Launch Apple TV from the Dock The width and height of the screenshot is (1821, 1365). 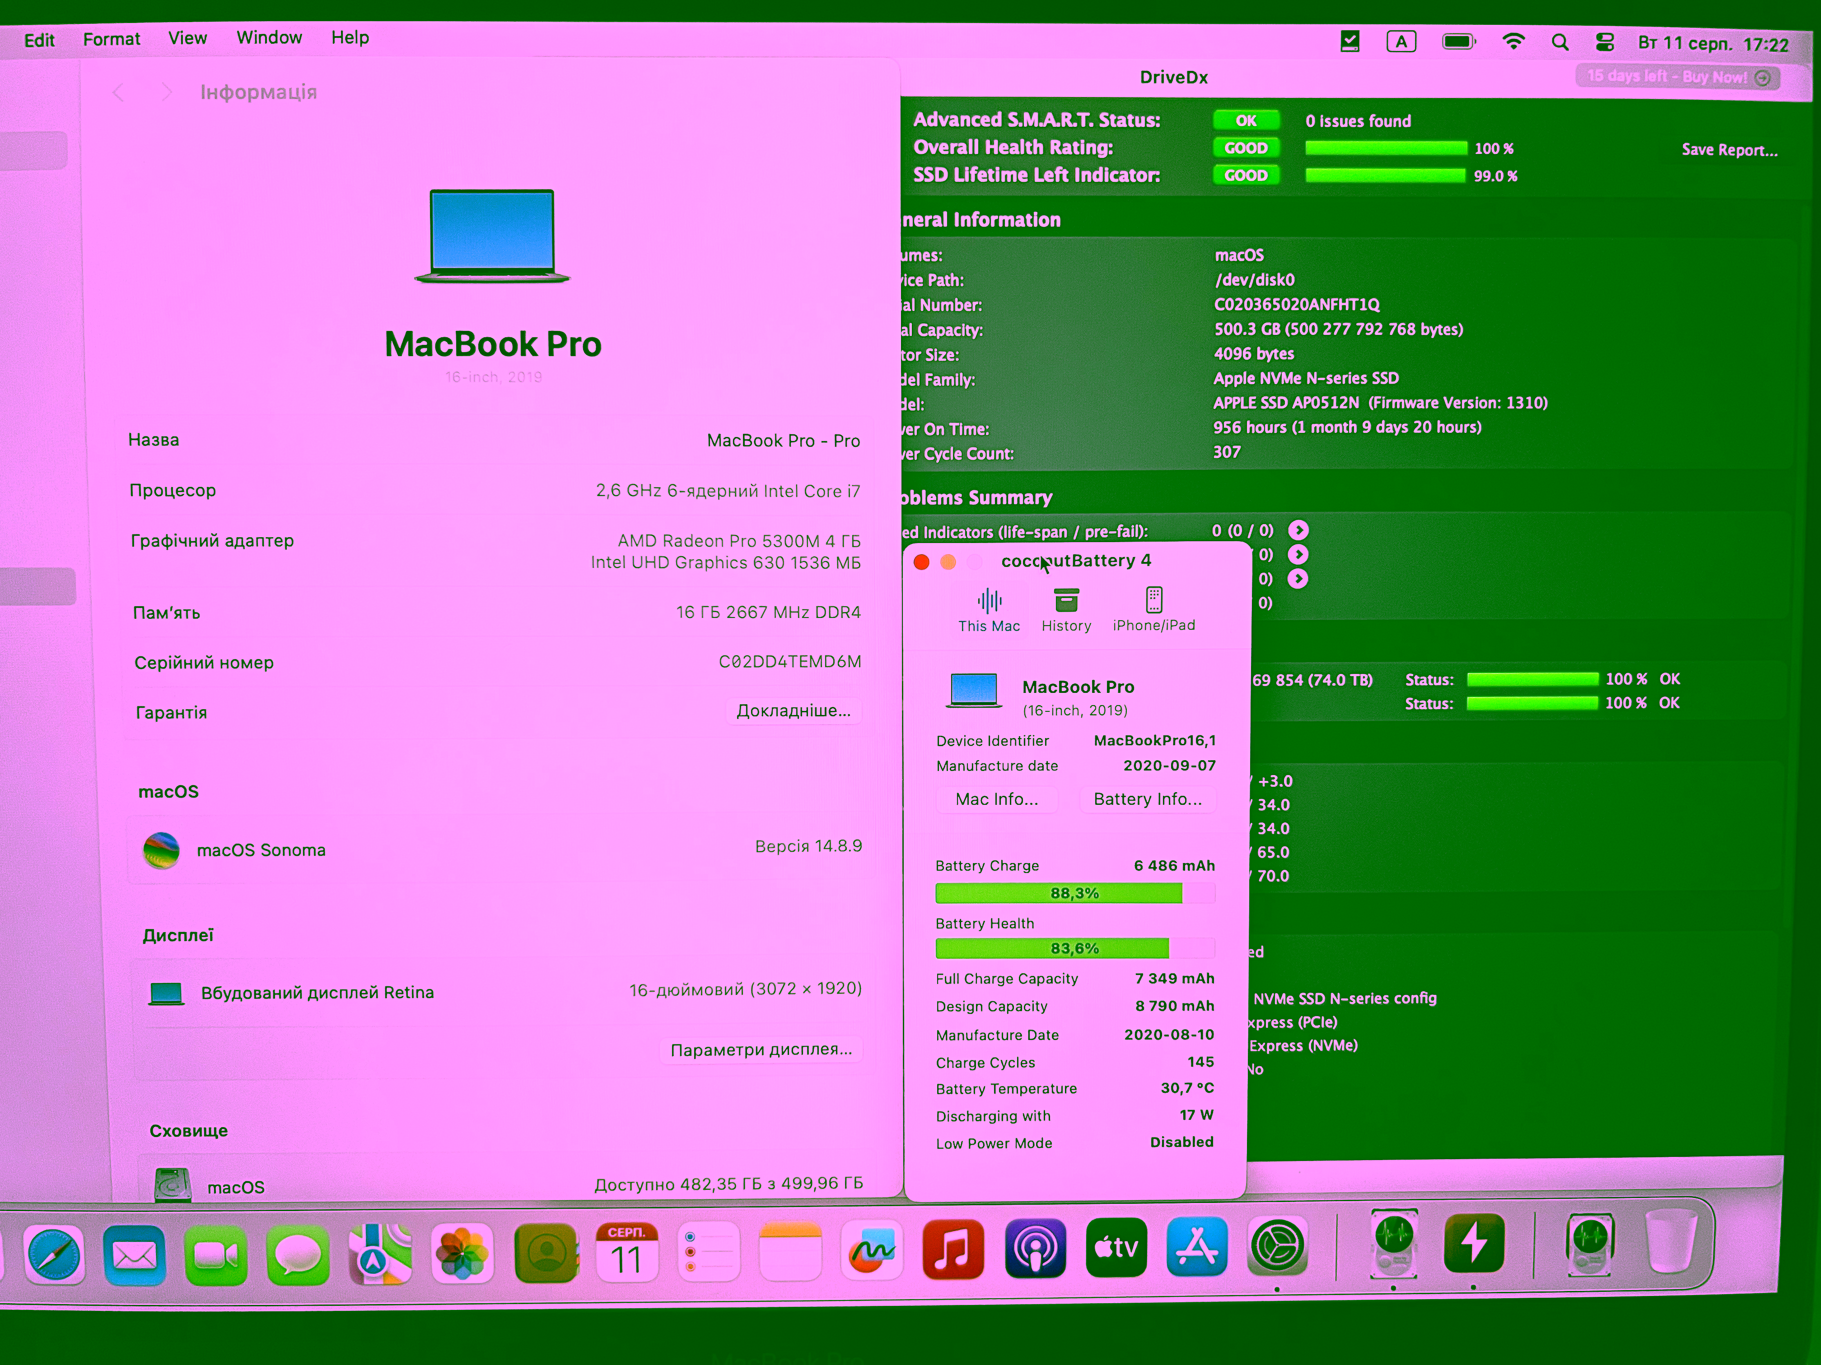tap(1116, 1247)
